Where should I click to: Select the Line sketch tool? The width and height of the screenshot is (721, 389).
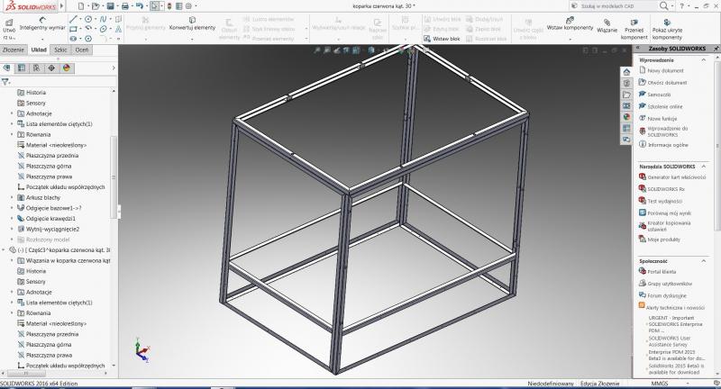click(73, 19)
